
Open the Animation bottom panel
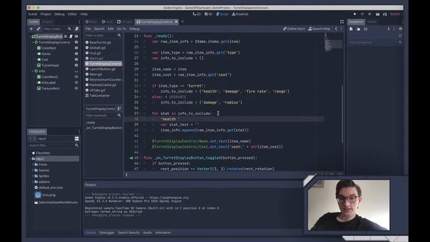click(163, 233)
